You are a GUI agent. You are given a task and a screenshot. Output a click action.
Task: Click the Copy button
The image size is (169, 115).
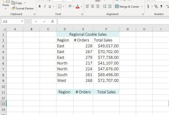point(17,3)
